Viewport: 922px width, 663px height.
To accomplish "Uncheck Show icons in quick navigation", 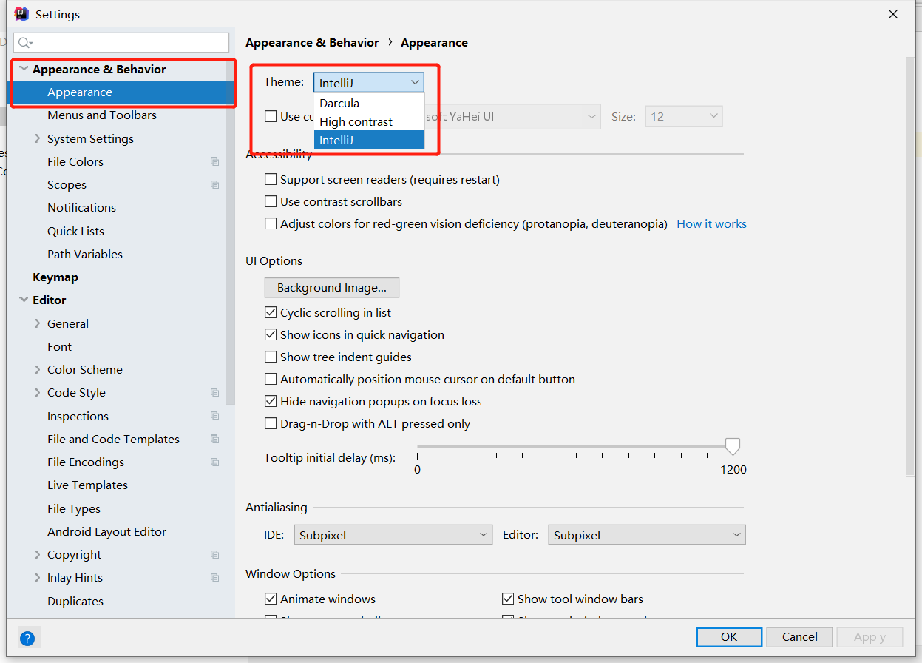I will tap(271, 334).
